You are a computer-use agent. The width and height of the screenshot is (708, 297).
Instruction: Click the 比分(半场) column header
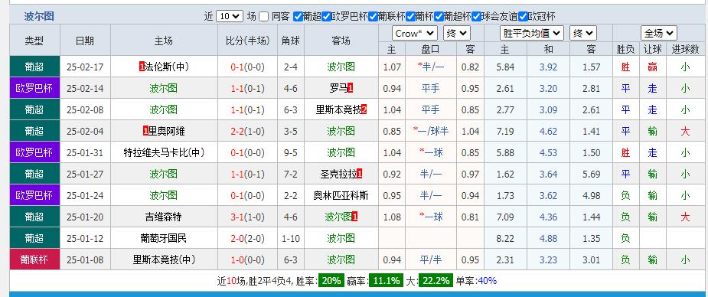click(247, 41)
